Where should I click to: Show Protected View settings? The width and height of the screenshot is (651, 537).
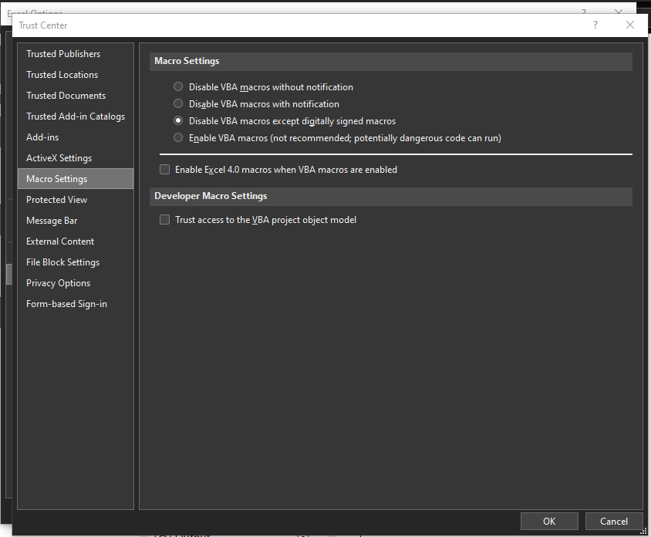pos(56,200)
